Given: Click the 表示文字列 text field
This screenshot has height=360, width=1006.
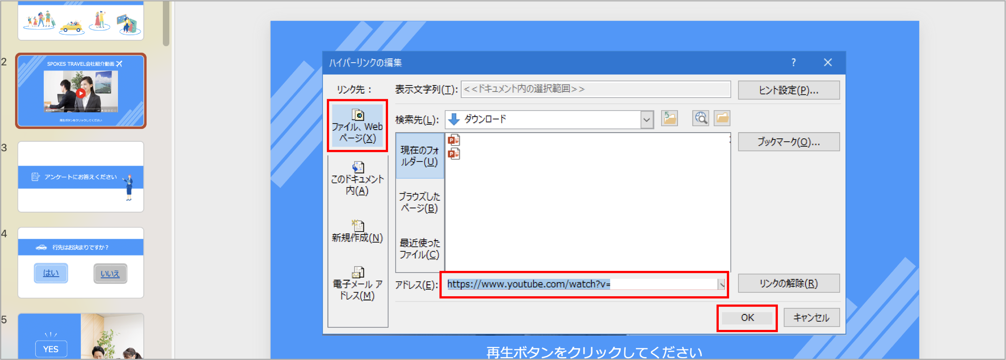Looking at the screenshot, I should pyautogui.click(x=596, y=89).
